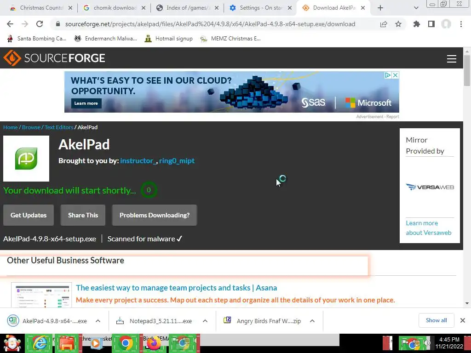Select the Download AkelPad tab

333,8
